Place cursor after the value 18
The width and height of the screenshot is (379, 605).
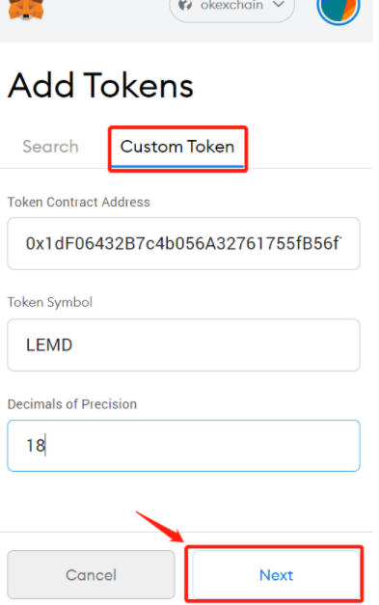click(x=46, y=446)
